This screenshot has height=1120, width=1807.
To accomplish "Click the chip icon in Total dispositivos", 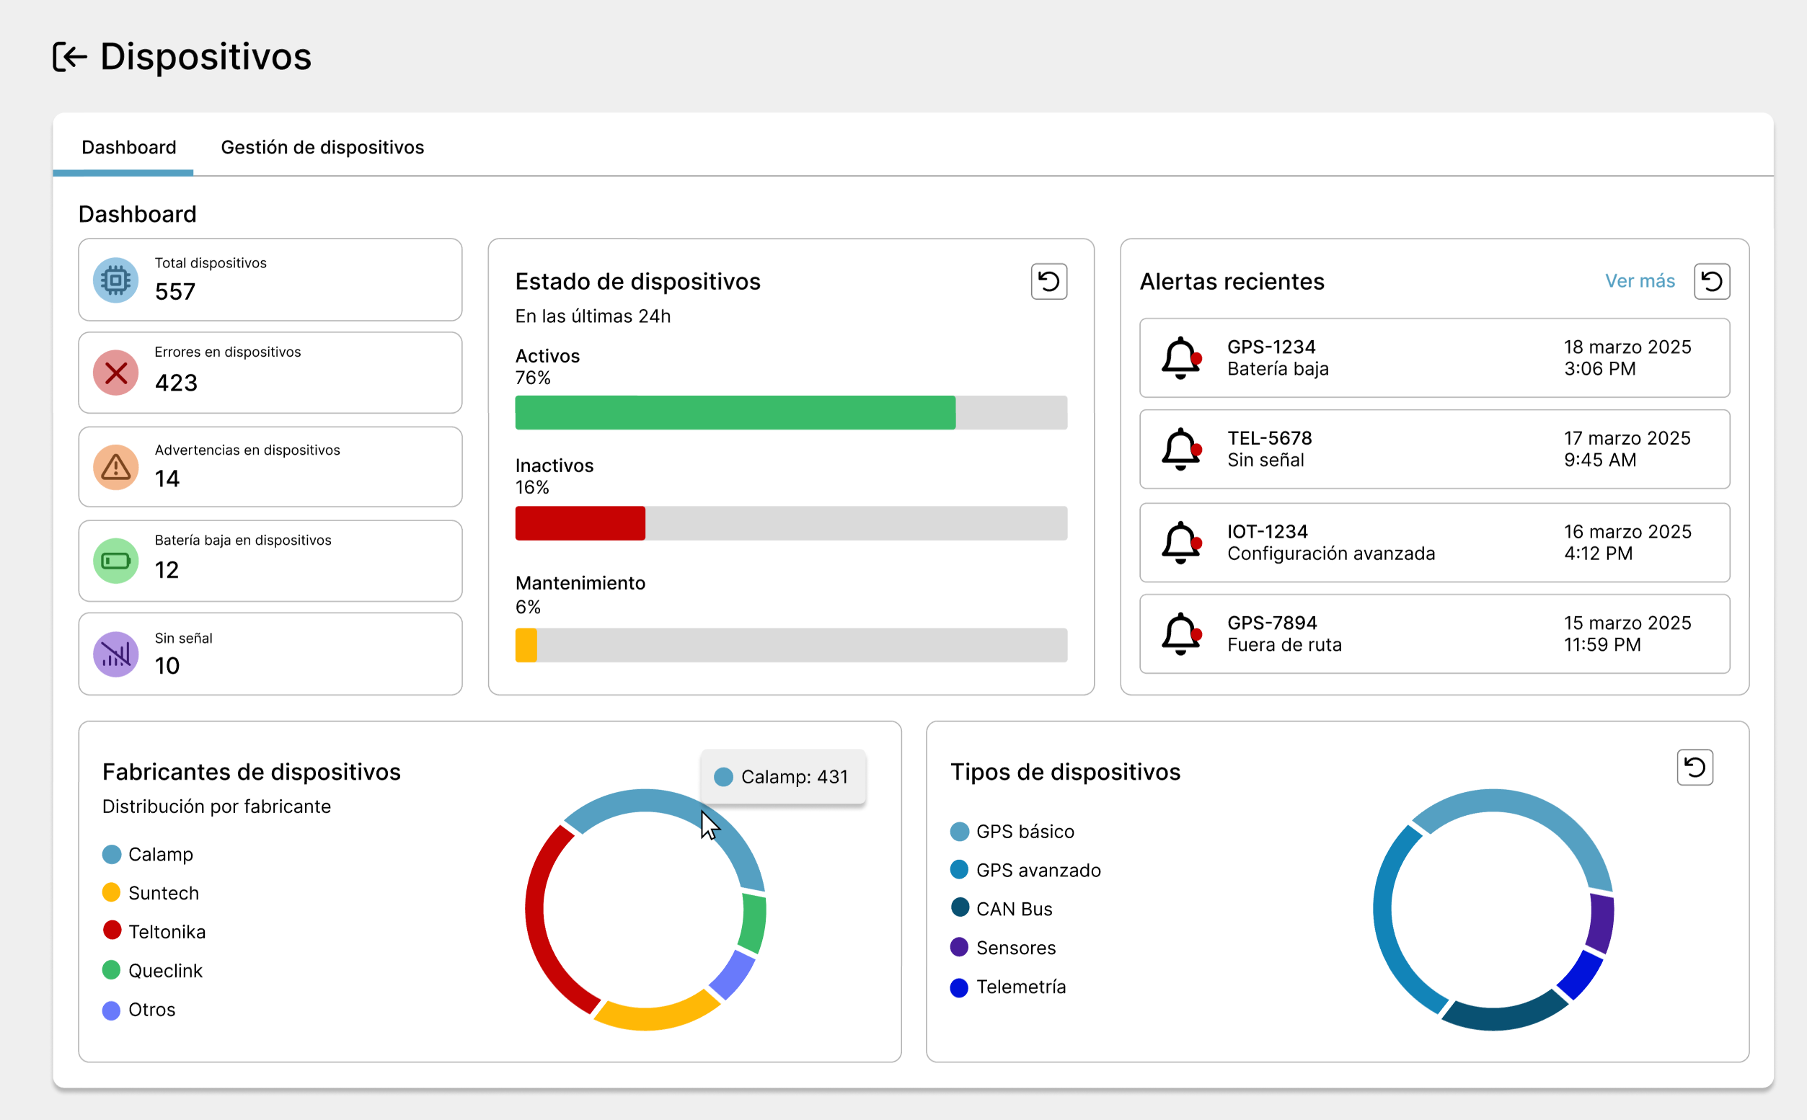I will (115, 280).
